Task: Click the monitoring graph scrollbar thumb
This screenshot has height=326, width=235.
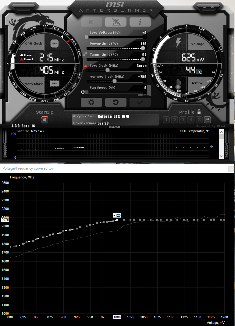Action: point(221,137)
